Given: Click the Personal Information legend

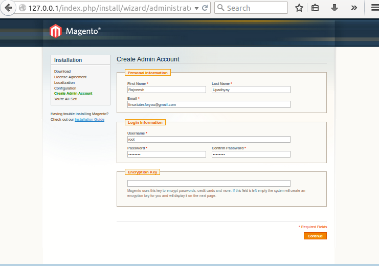Looking at the screenshot, I should click(148, 73).
